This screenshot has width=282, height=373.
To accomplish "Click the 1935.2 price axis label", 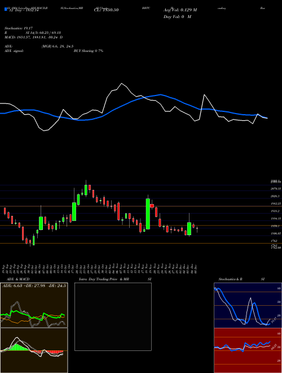I will coord(275,211).
